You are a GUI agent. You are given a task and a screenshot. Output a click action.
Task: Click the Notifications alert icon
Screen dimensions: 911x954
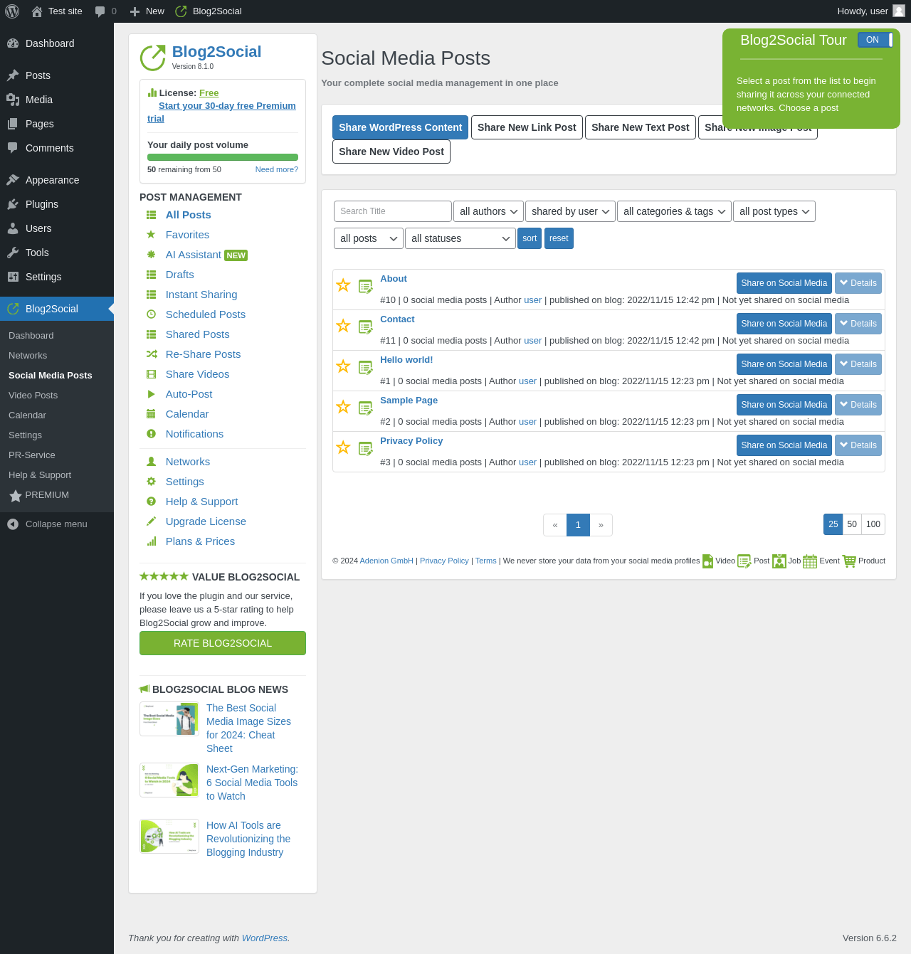[151, 434]
